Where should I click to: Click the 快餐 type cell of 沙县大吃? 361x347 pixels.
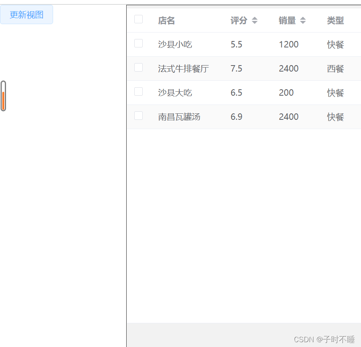coord(335,92)
